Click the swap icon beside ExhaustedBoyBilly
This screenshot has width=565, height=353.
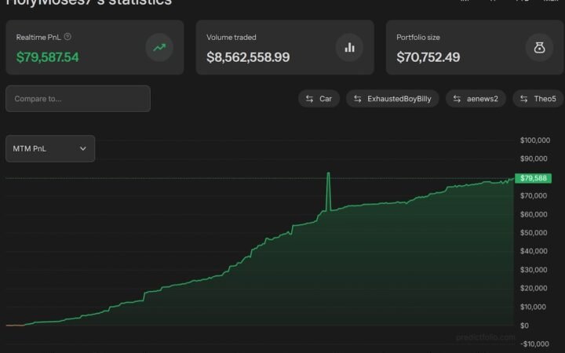pyautogui.click(x=358, y=99)
